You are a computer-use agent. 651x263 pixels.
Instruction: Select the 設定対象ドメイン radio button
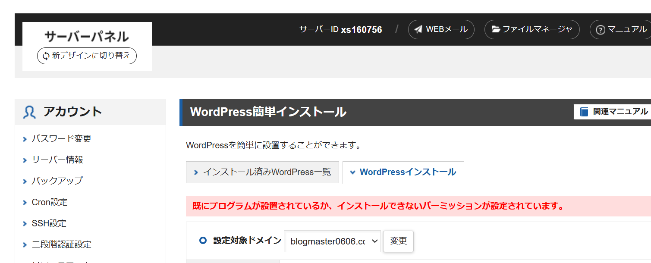[203, 241]
